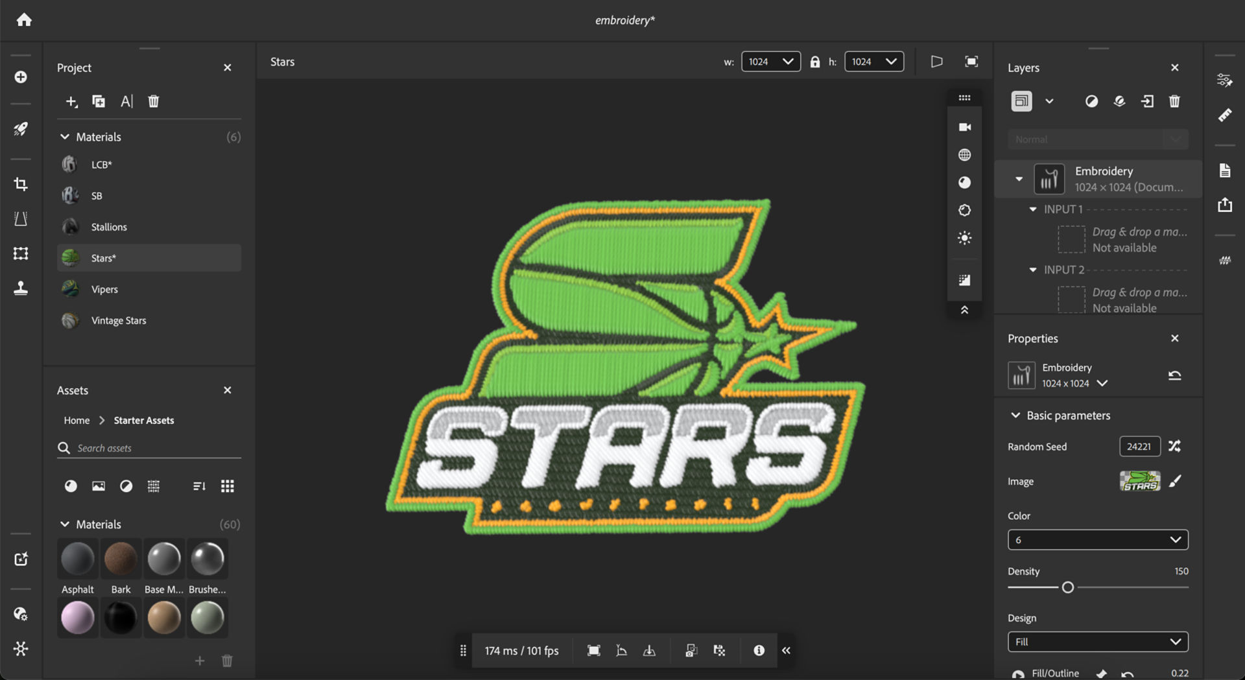Add a mask using half-circle icon in Layers

click(1092, 101)
